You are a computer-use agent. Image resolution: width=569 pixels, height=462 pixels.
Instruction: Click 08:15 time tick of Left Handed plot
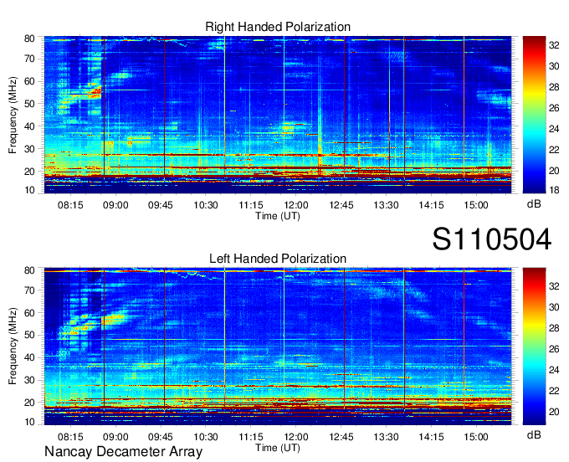pos(70,437)
